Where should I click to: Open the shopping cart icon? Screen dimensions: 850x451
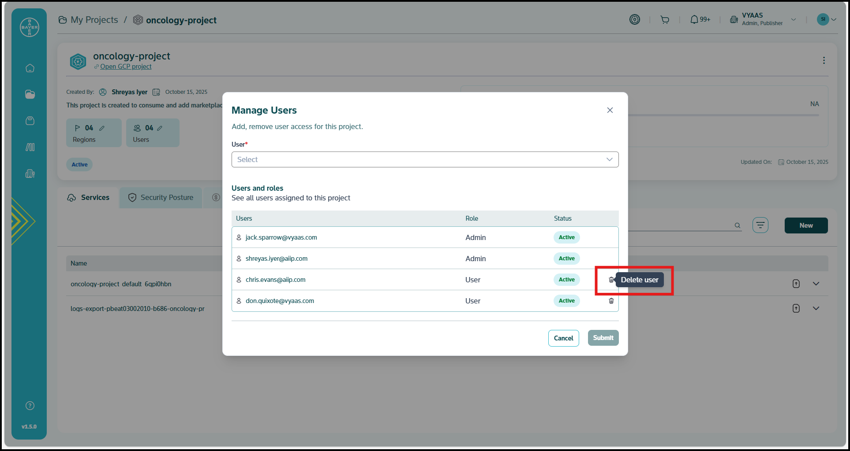665,19
